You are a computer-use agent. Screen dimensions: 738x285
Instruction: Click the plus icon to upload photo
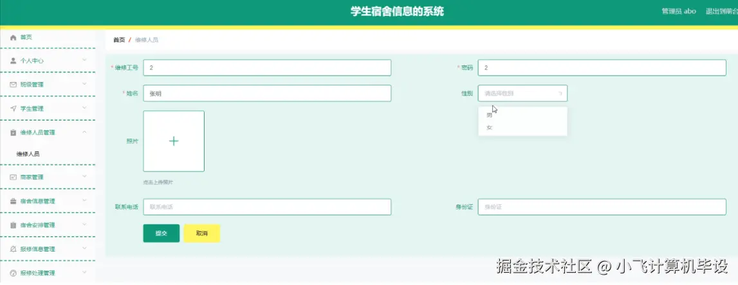click(174, 141)
